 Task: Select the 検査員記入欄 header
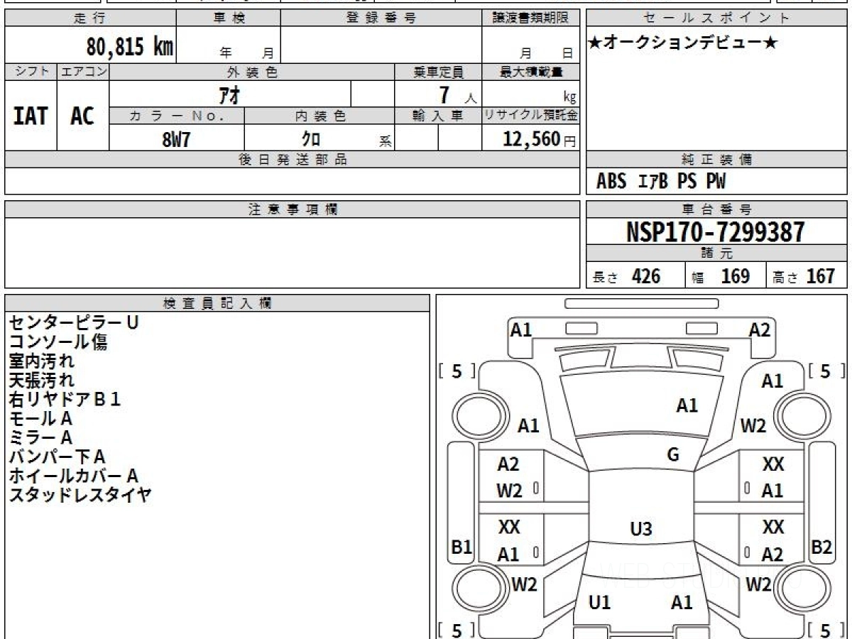pos(217,302)
